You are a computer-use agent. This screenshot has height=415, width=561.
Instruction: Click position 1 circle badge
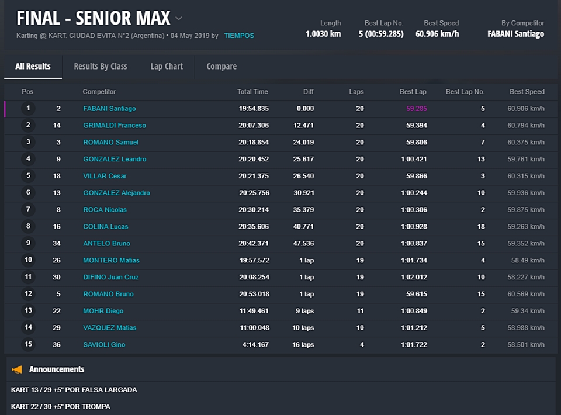point(27,109)
